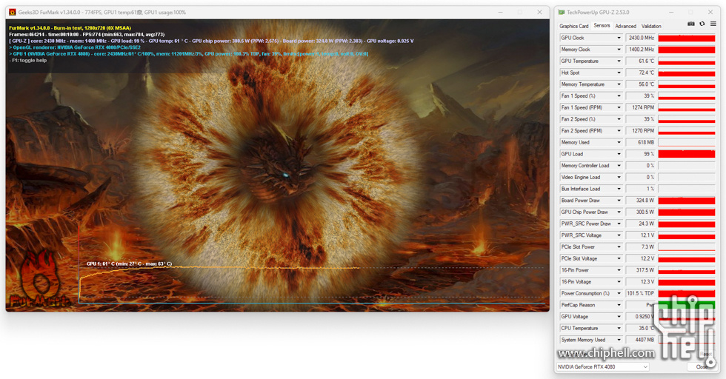Minimize the FurMark window
The width and height of the screenshot is (726, 379).
[501, 13]
